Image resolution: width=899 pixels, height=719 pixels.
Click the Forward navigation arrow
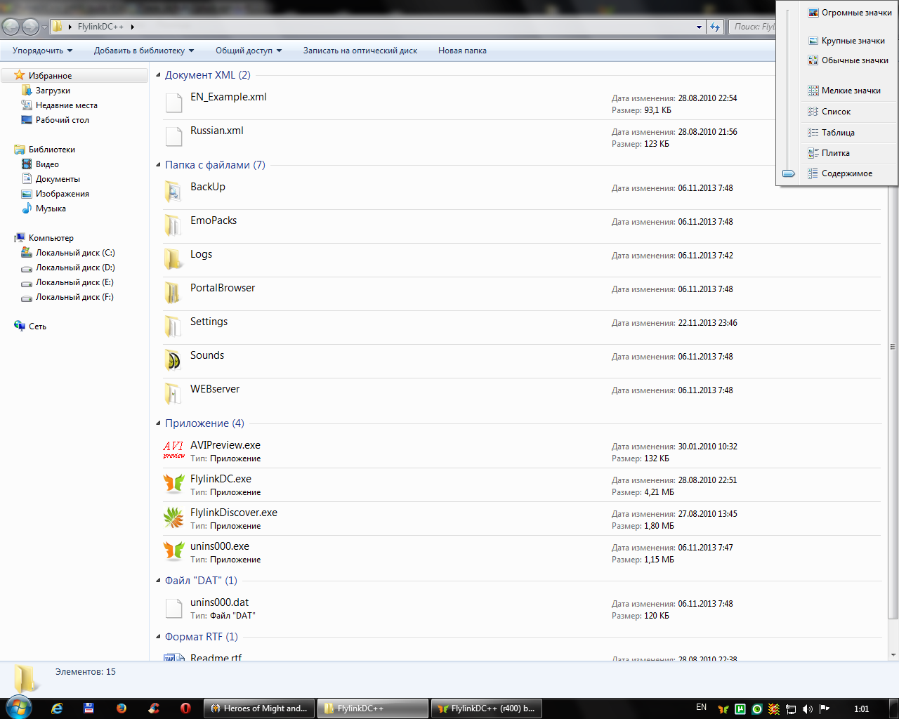pyautogui.click(x=31, y=27)
